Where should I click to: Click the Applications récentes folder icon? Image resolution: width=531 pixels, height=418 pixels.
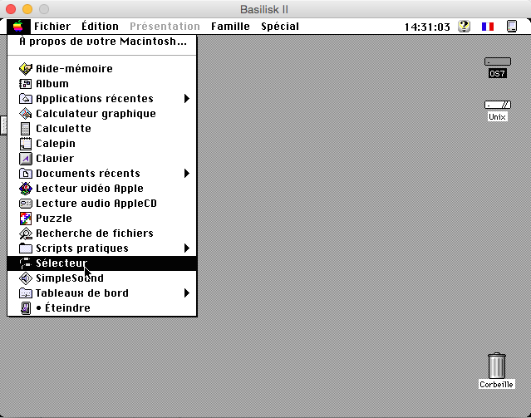(26, 99)
